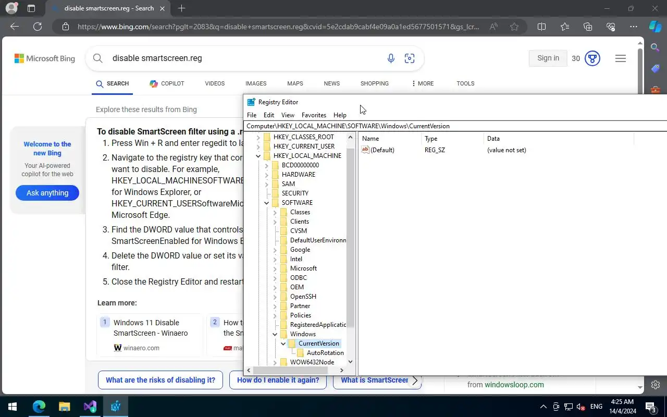This screenshot has height=417, width=667.
Task: Add this page to favorites
Action: pos(514,27)
